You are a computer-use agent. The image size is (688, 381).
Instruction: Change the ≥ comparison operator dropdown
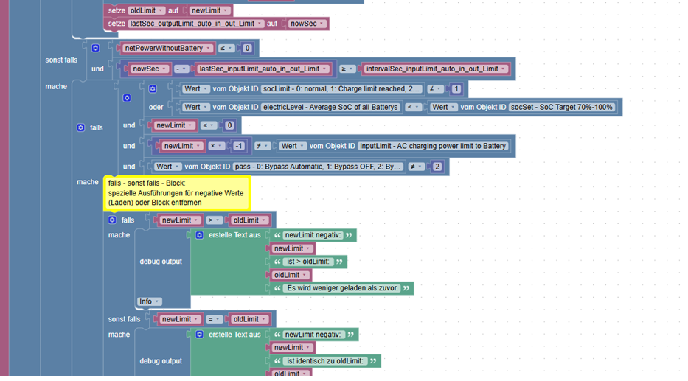[x=347, y=69]
